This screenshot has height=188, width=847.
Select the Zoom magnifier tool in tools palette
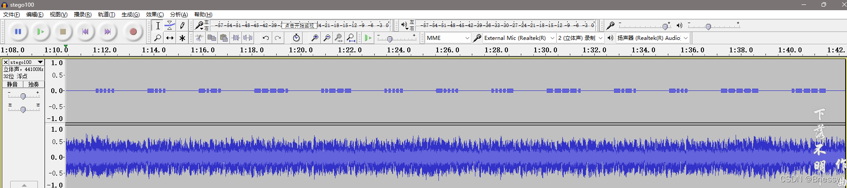point(158,38)
